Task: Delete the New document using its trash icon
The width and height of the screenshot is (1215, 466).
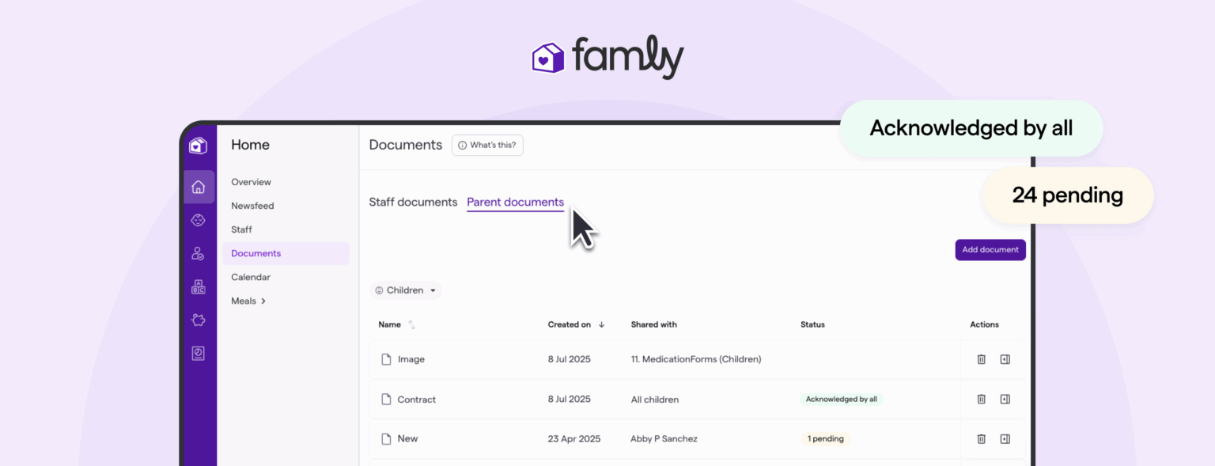Action: [x=981, y=439]
